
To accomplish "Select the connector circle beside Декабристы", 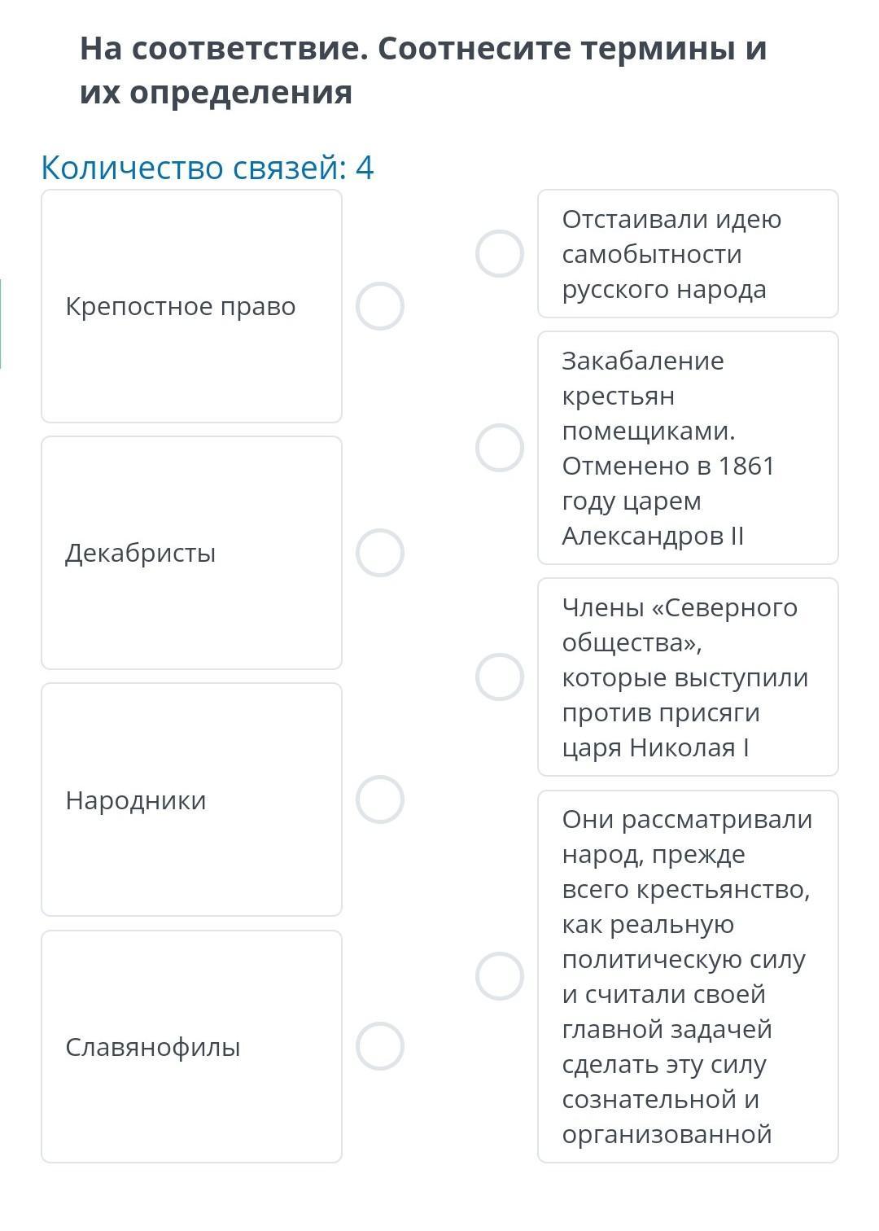I will (x=380, y=553).
